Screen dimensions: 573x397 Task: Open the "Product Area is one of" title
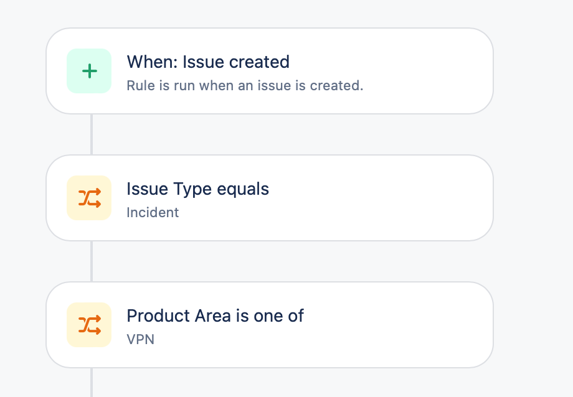click(x=215, y=316)
